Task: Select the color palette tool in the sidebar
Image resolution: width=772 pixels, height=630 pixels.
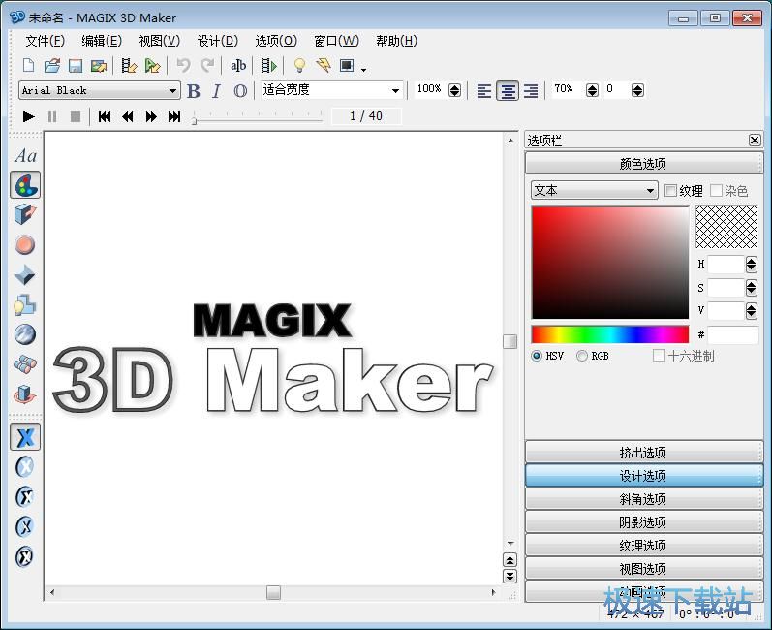Action: 25,185
